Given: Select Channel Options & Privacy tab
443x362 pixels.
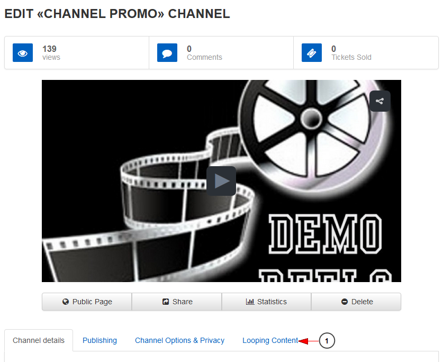Looking at the screenshot, I should click(x=179, y=340).
